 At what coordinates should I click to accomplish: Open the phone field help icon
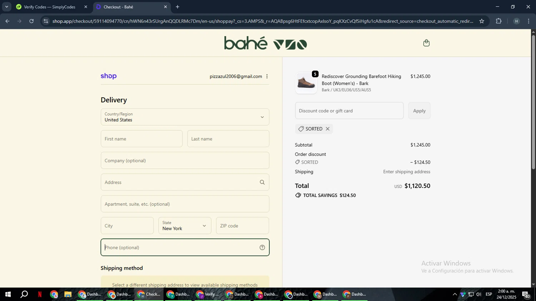coord(262,248)
